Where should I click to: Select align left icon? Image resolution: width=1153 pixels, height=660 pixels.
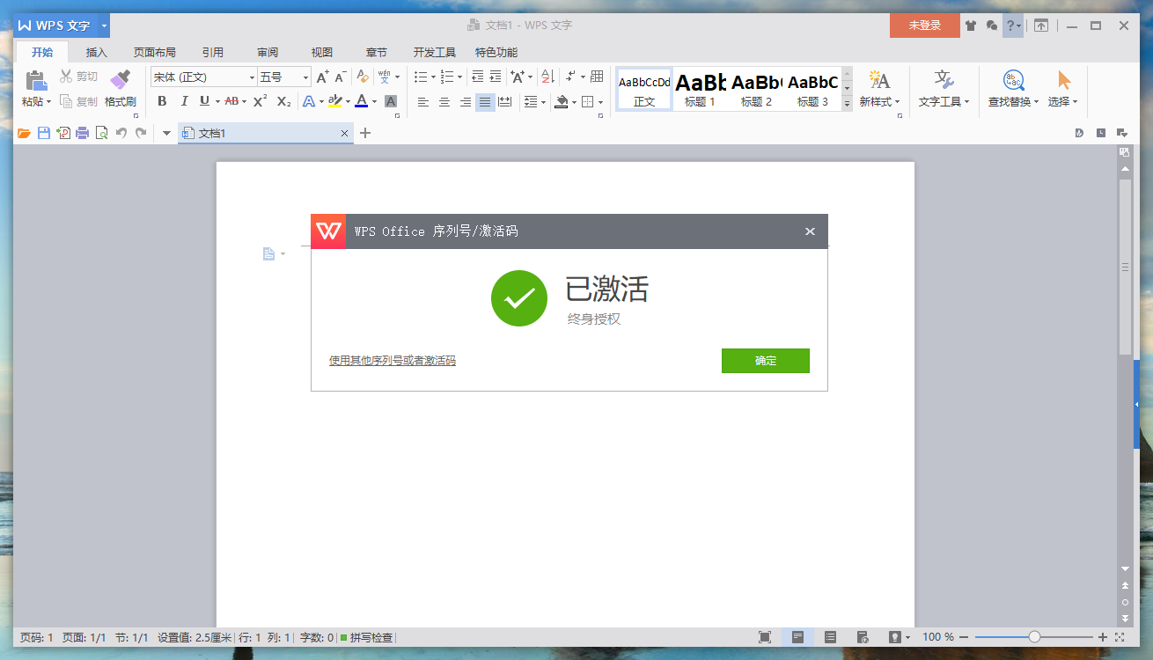[423, 102]
